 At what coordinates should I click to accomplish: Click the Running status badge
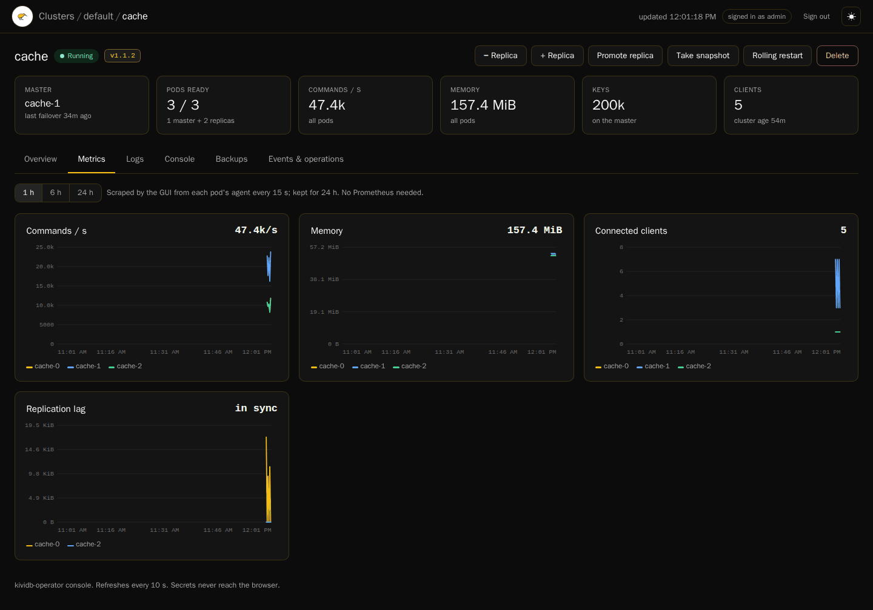click(76, 56)
